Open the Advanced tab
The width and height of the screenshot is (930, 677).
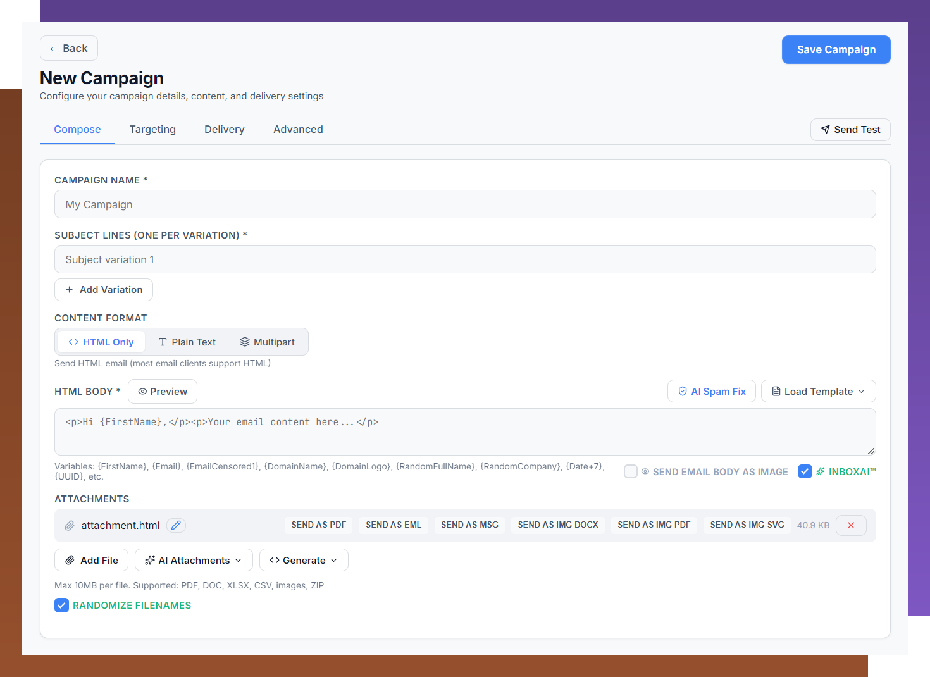pos(298,129)
